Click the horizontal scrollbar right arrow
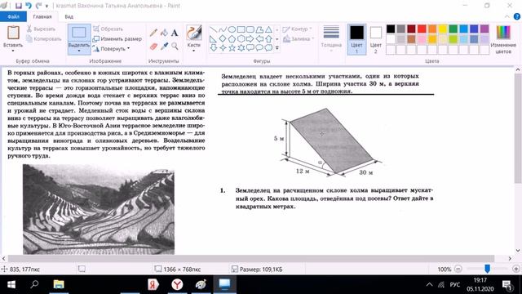The image size is (522, 294). click(510, 258)
